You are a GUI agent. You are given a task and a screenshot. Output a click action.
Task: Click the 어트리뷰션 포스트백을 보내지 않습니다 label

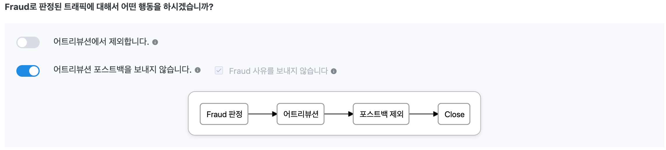click(x=122, y=70)
